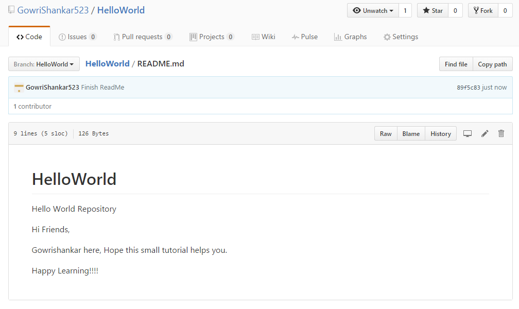The width and height of the screenshot is (519, 309).
Task: Click the Copy path button
Action: point(492,64)
